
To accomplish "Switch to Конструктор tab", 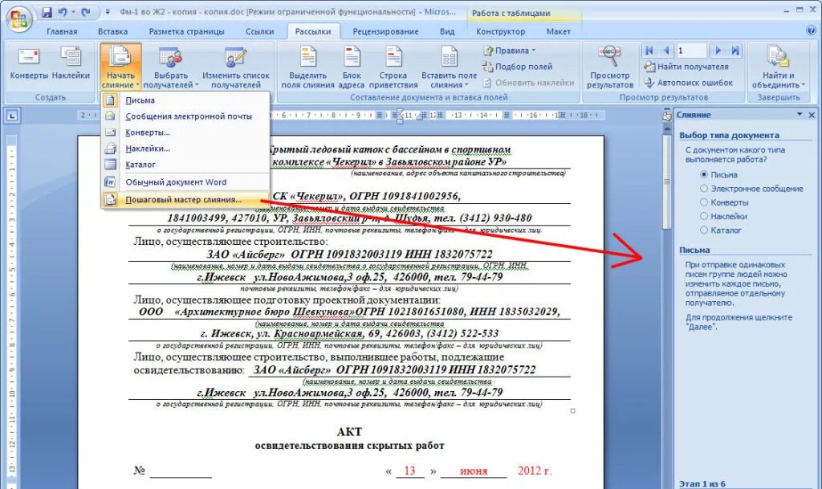I will click(x=500, y=31).
